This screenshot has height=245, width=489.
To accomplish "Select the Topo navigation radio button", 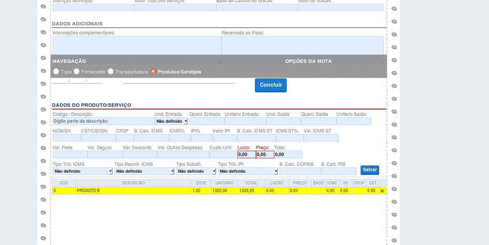I will [x=56, y=71].
